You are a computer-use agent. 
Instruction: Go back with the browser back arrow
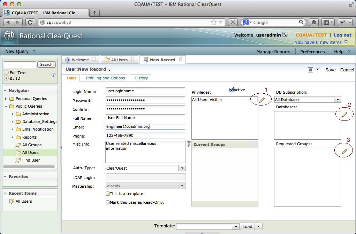point(8,22)
